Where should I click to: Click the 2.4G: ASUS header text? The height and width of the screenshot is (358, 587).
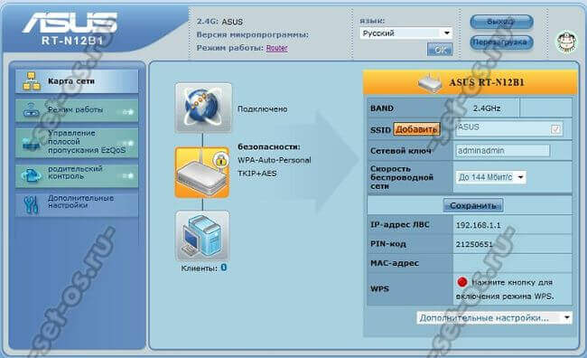pyautogui.click(x=219, y=22)
